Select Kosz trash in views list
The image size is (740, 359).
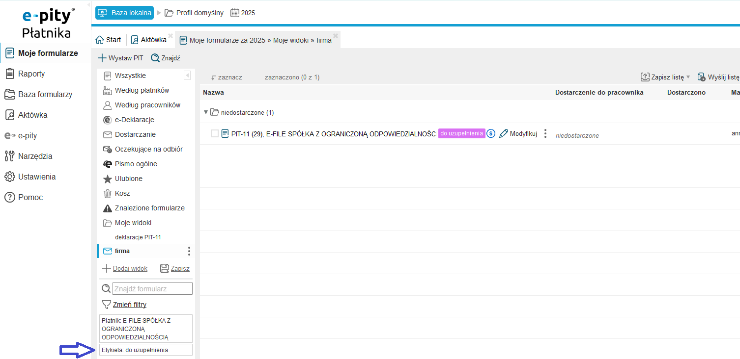tap(122, 193)
